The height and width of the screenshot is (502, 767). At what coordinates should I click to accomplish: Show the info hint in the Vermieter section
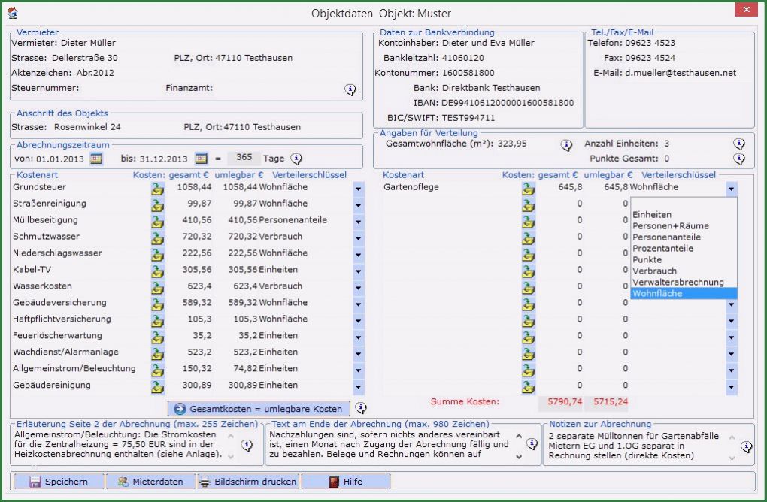pos(350,89)
